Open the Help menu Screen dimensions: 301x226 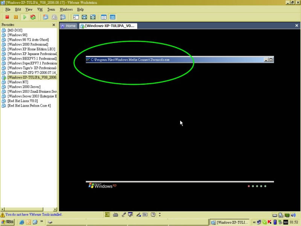pos(80,9)
